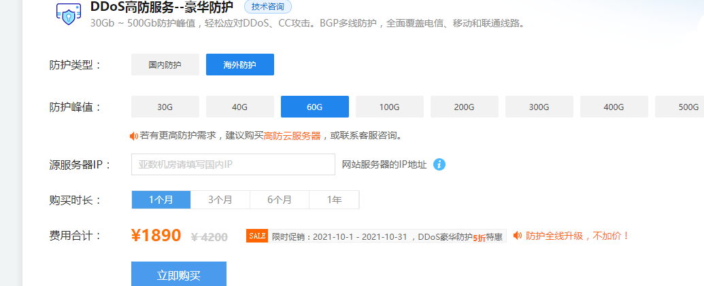Screen dimensions: 704x286
Task: Click the orange speaker icon under protection peak
Action: pos(134,136)
